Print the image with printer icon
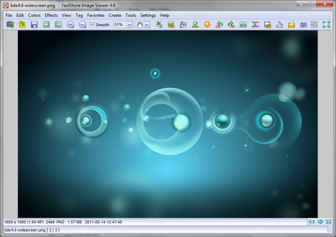 pos(303,25)
